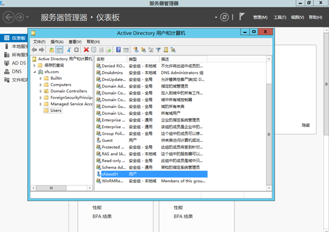
Task: Open Properties icon in toolbar
Action: pos(94,50)
